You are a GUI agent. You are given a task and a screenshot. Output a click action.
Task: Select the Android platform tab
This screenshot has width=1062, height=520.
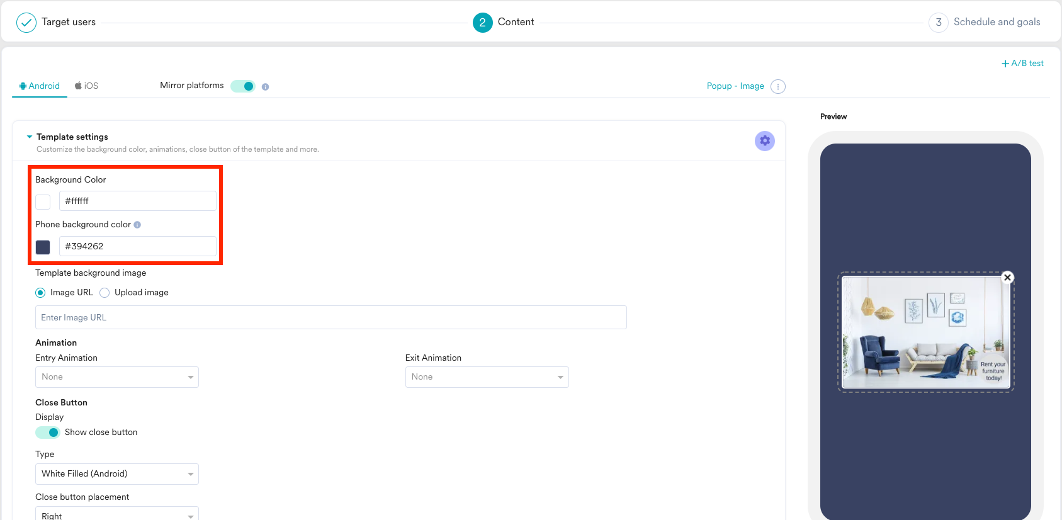pos(40,86)
